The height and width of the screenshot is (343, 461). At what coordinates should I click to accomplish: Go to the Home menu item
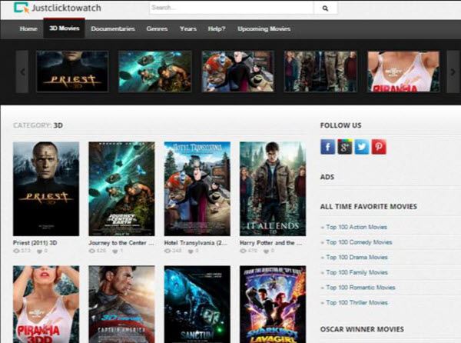click(28, 28)
